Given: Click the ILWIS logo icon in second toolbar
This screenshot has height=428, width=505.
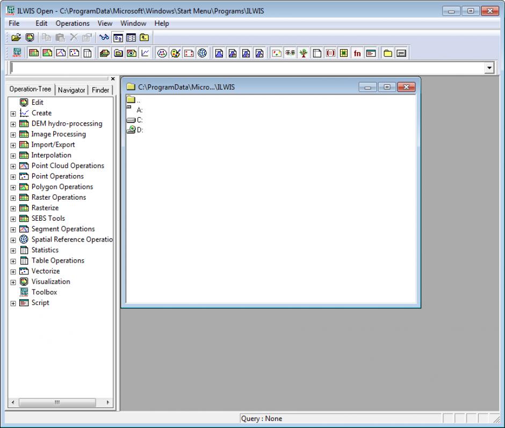Looking at the screenshot, I should click(17, 53).
